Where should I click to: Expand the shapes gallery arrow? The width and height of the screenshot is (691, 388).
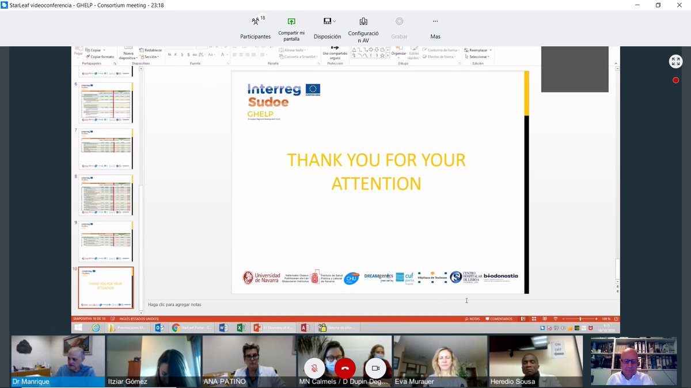387,57
